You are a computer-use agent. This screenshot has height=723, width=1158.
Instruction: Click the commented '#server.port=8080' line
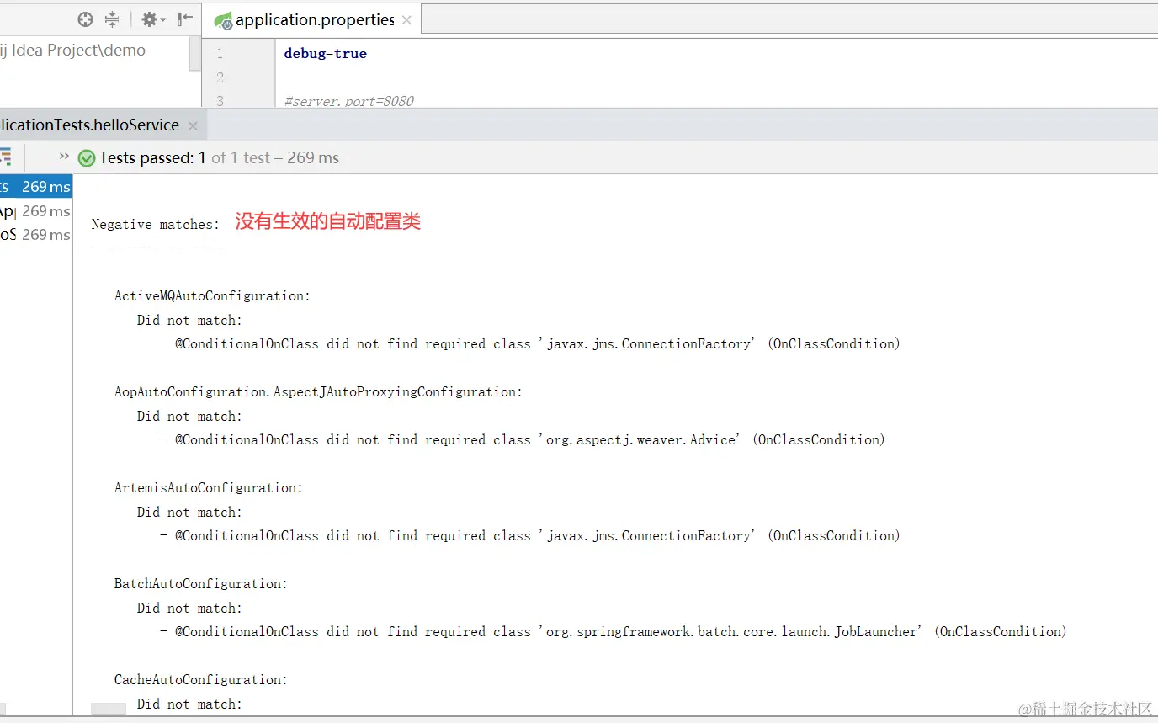pyautogui.click(x=349, y=101)
